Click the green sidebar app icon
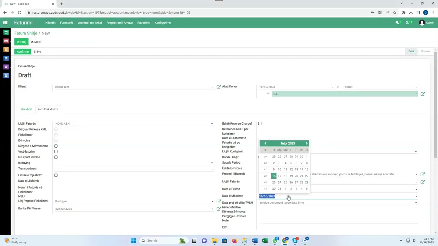Image resolution: width=438 pixels, height=246 pixels. pos(6,32)
